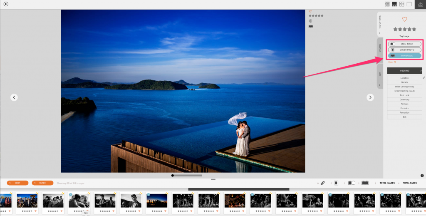Viewport: 426px width, 216px height.
Task: Open the info icon at the panel bottom
Action: tap(422, 176)
